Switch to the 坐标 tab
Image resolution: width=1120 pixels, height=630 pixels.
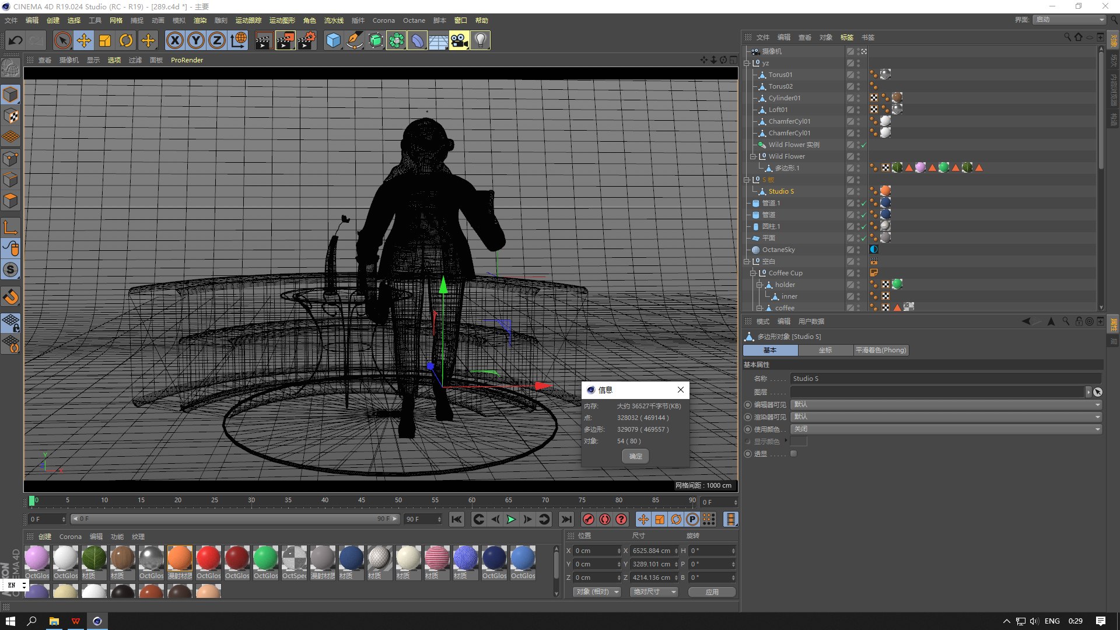pyautogui.click(x=825, y=350)
